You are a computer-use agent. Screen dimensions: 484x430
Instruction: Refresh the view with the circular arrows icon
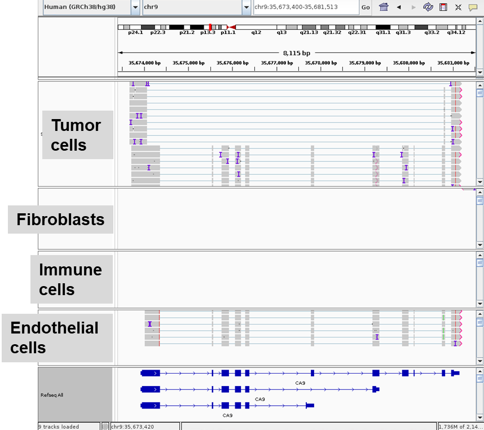[x=428, y=7]
